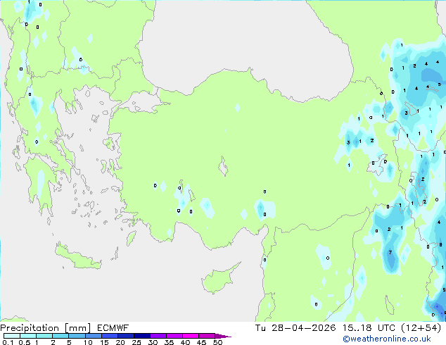Image resolution: width=446 pixels, height=345 pixels.
Task: Click the legend value "0.5"
Action: pos(25,342)
